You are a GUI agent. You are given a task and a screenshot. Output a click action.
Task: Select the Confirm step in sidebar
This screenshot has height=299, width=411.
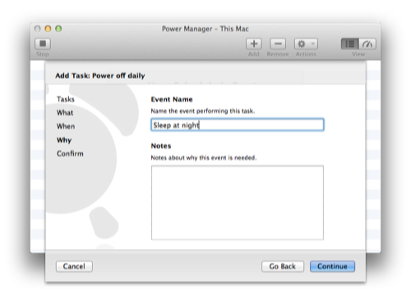[x=70, y=154]
